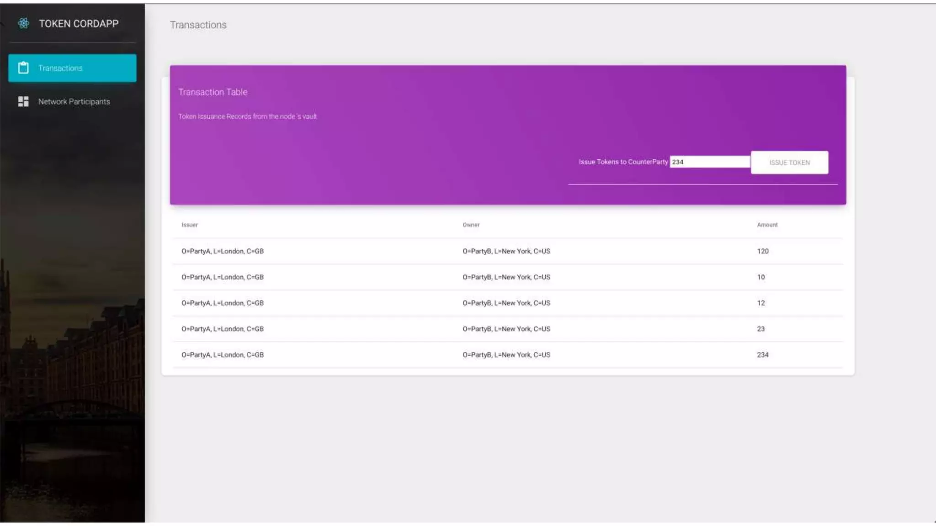The height and width of the screenshot is (526, 936).
Task: Select the row with amount 10
Action: 507,277
